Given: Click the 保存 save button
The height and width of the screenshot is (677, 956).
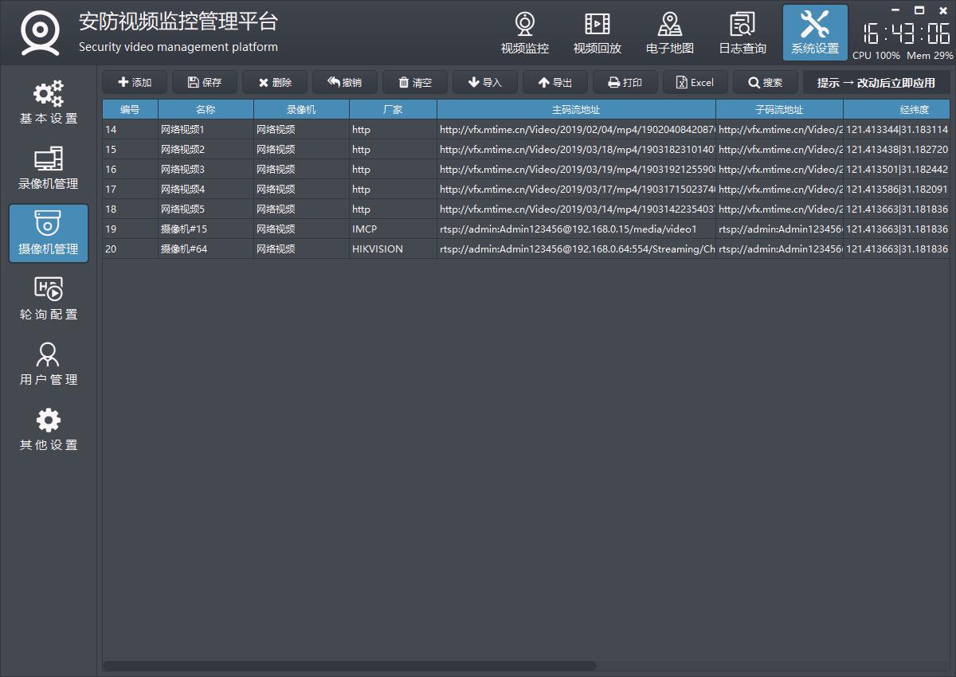Looking at the screenshot, I should tap(205, 82).
